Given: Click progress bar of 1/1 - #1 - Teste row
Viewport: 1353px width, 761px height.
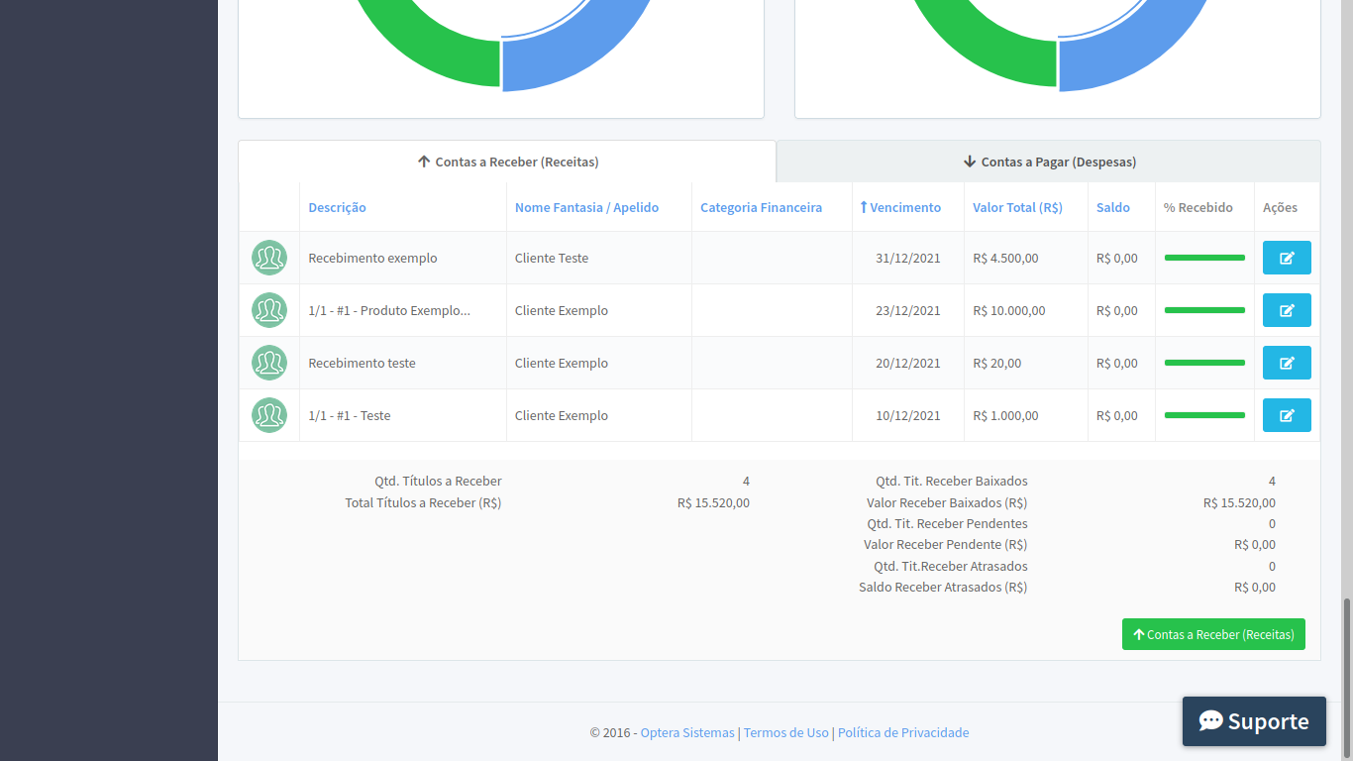Looking at the screenshot, I should (1204, 415).
